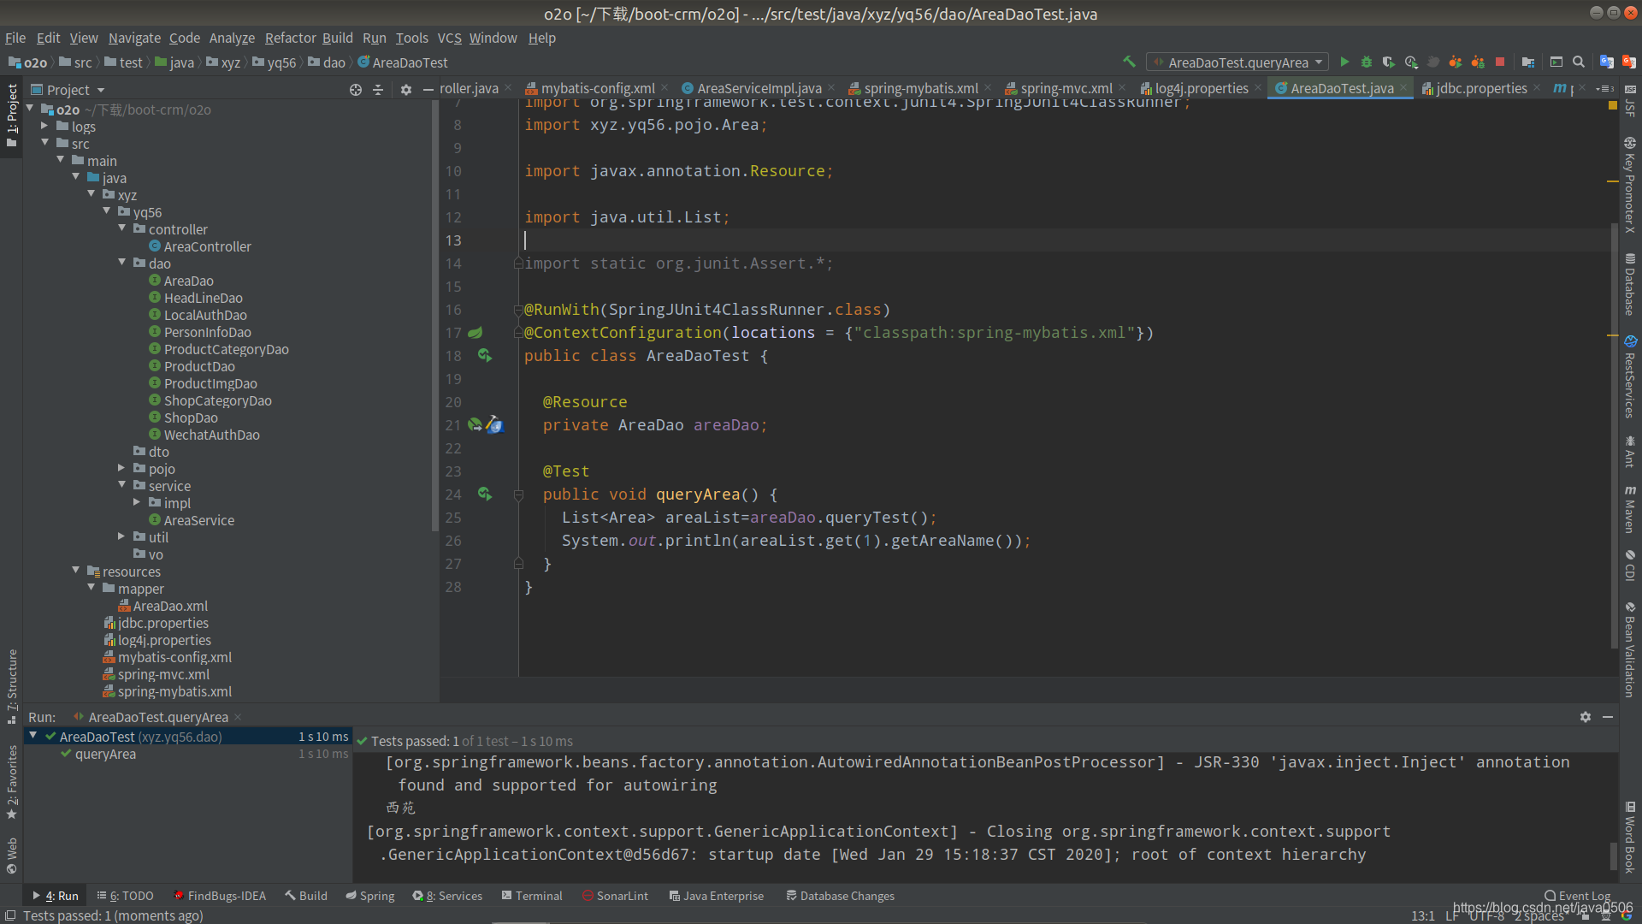Collapse all icon in Project panel header
Screen dimensions: 1642x924
[x=378, y=89]
